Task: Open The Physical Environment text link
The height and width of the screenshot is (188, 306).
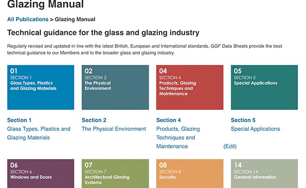Action: tap(114, 129)
